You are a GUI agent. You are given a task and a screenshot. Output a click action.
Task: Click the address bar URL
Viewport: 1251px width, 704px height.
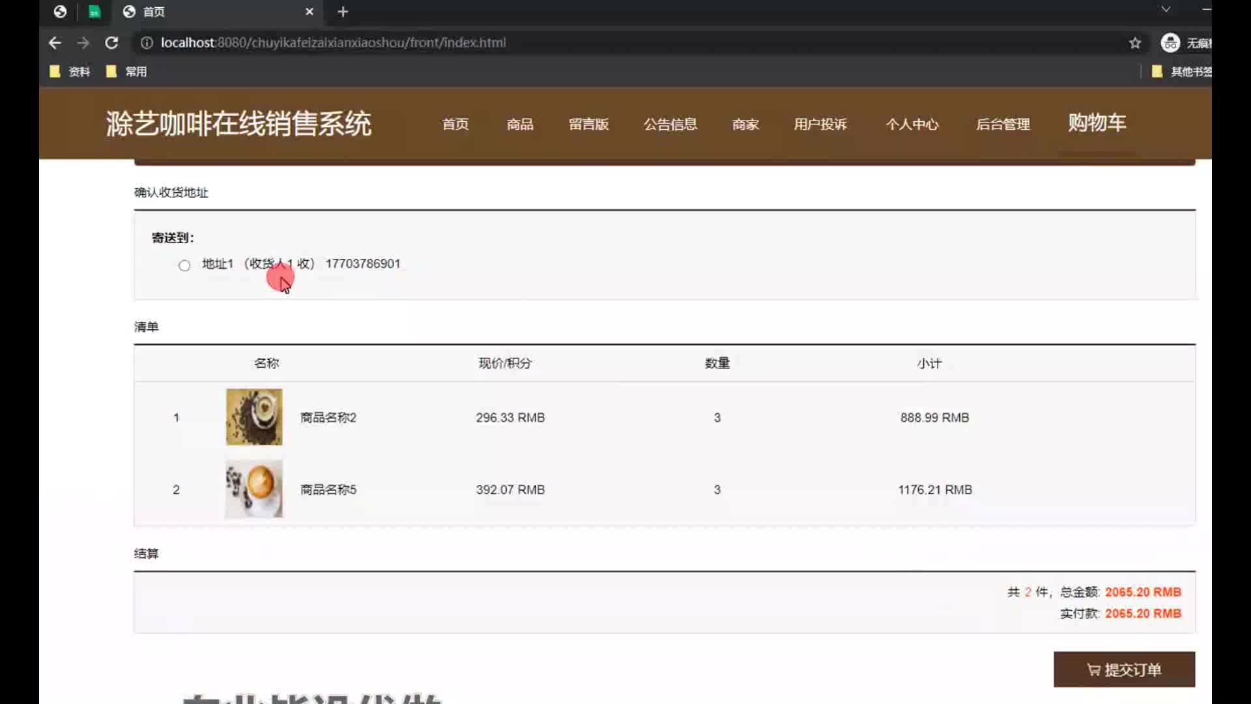(333, 43)
